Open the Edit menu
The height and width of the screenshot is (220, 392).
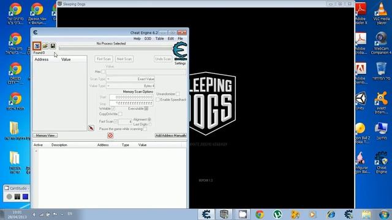point(171,38)
